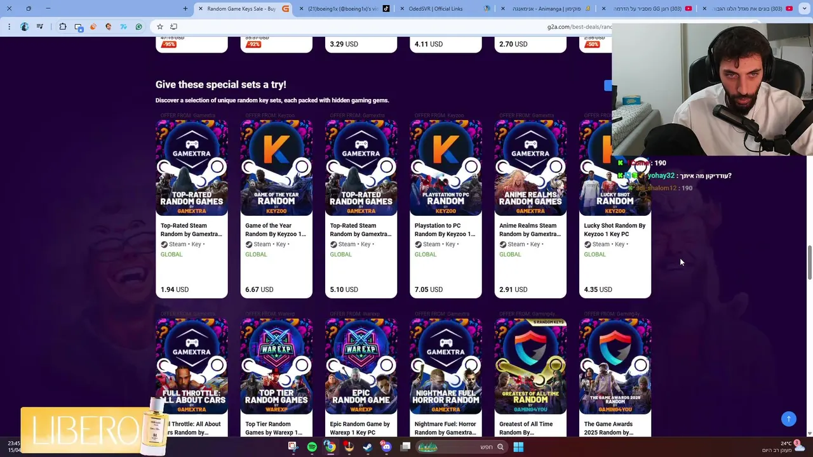Image resolution: width=813 pixels, height=457 pixels.
Task: Bookmark this page with the star icon
Action: click(x=160, y=27)
